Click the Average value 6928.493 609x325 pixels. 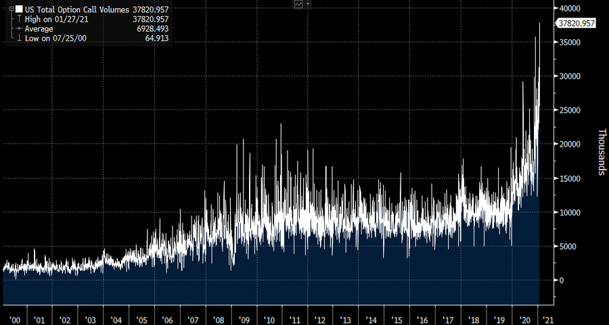(x=151, y=29)
